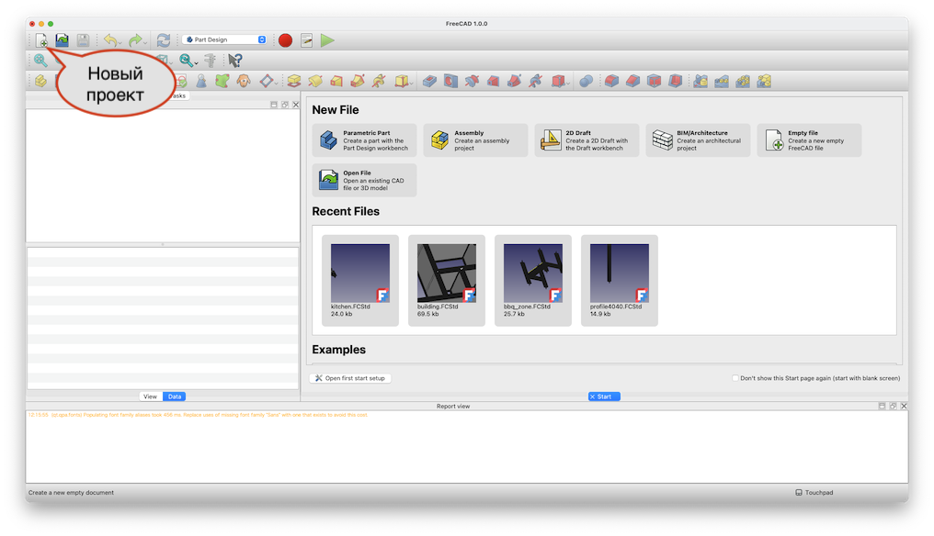Open the macros dialog icon
The image size is (934, 536).
(x=307, y=40)
